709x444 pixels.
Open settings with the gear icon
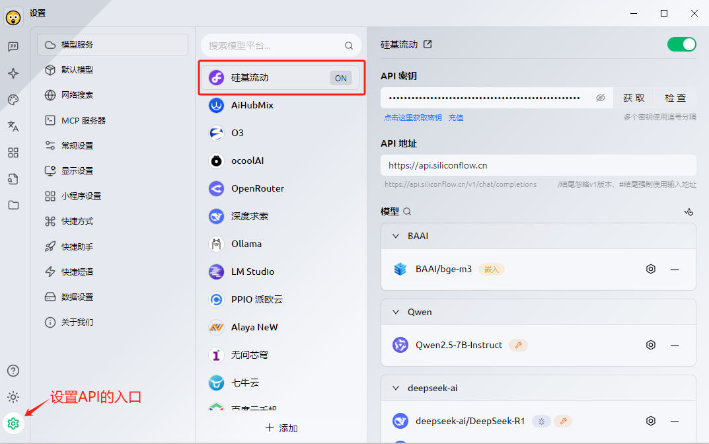[13, 424]
